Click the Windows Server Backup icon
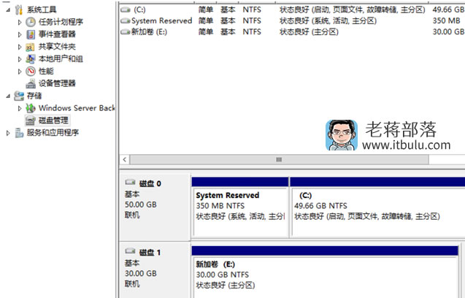This screenshot has width=465, height=298. pyautogui.click(x=30, y=108)
